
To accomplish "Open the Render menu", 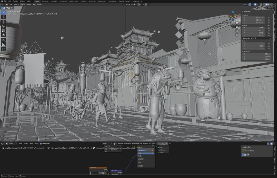I will tap(15, 1).
